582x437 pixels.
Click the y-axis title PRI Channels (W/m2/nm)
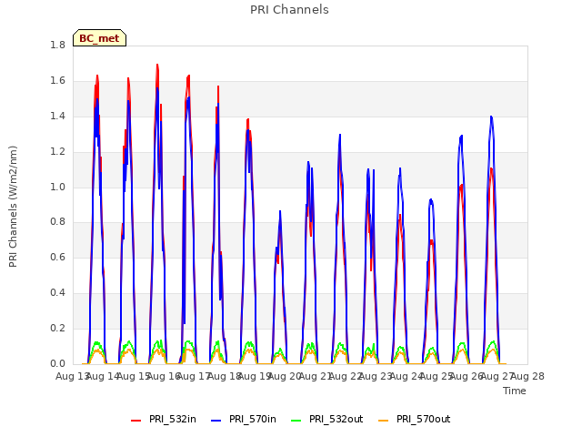click(x=13, y=207)
